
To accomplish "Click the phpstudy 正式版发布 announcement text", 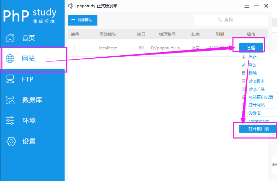I will tap(97, 6).
